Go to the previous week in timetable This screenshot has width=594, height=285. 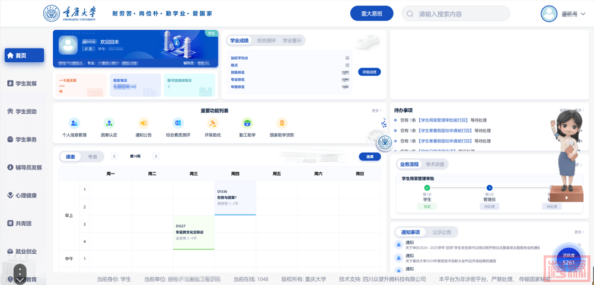coord(114,156)
